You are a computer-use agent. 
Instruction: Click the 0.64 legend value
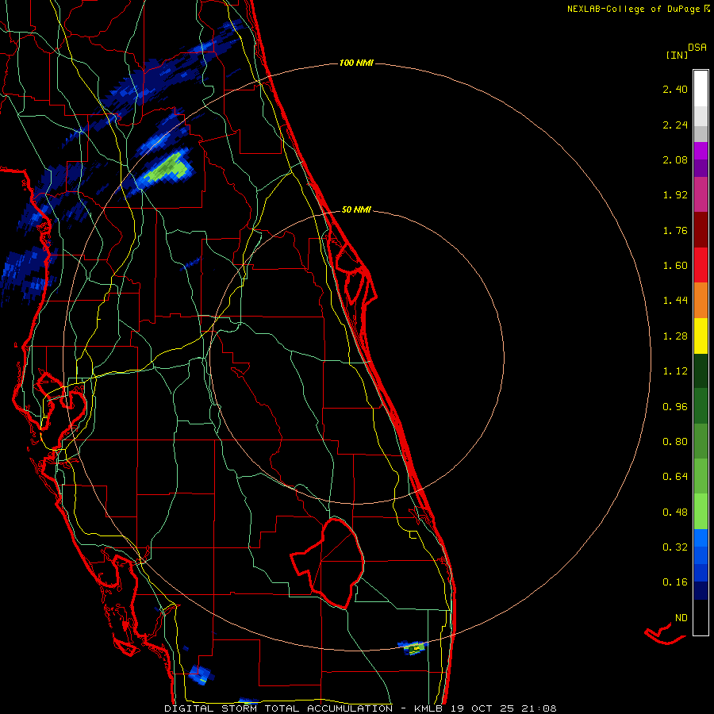[675, 478]
